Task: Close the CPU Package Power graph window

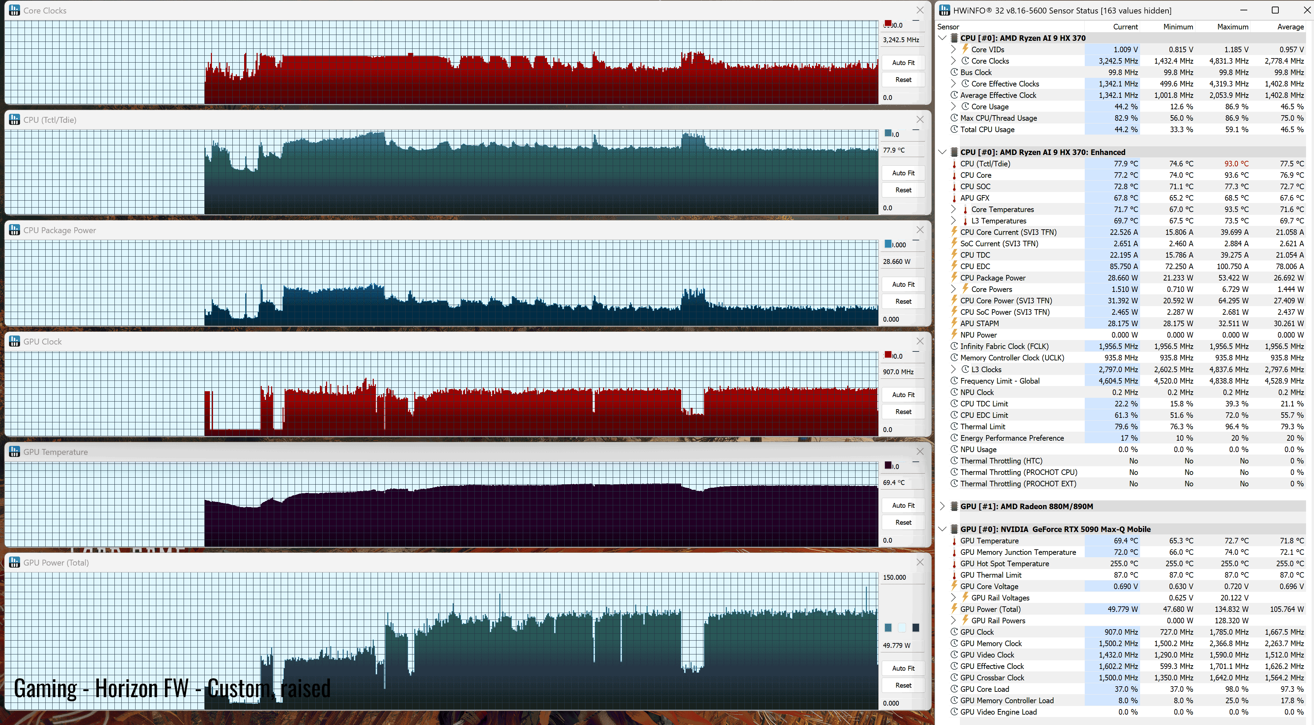Action: (x=920, y=230)
